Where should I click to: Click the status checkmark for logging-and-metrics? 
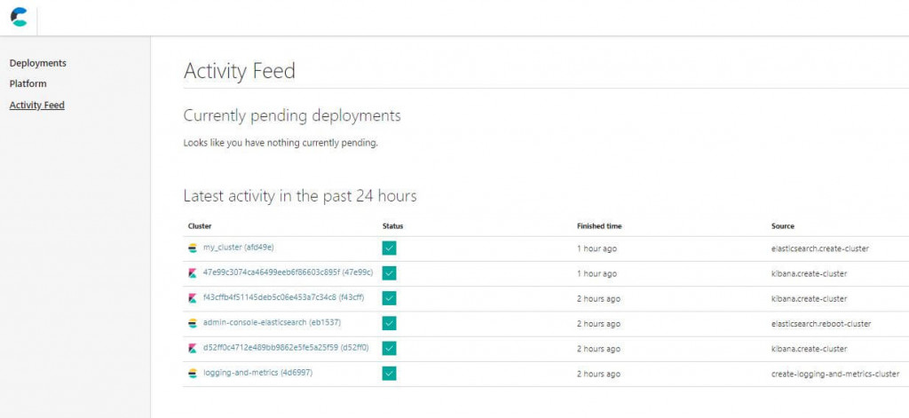[x=389, y=374]
